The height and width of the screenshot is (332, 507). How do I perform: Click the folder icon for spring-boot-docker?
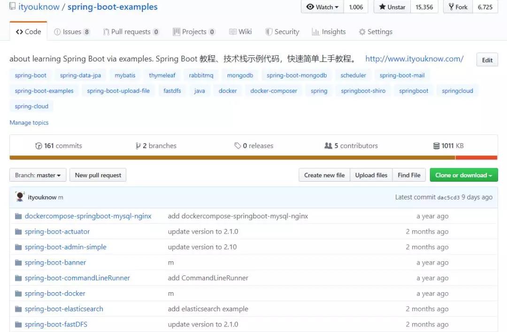pos(18,294)
